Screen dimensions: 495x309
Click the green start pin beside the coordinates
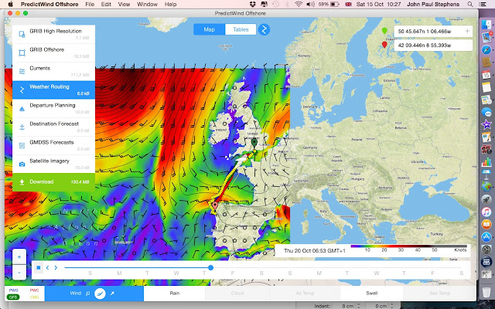pos(384,31)
